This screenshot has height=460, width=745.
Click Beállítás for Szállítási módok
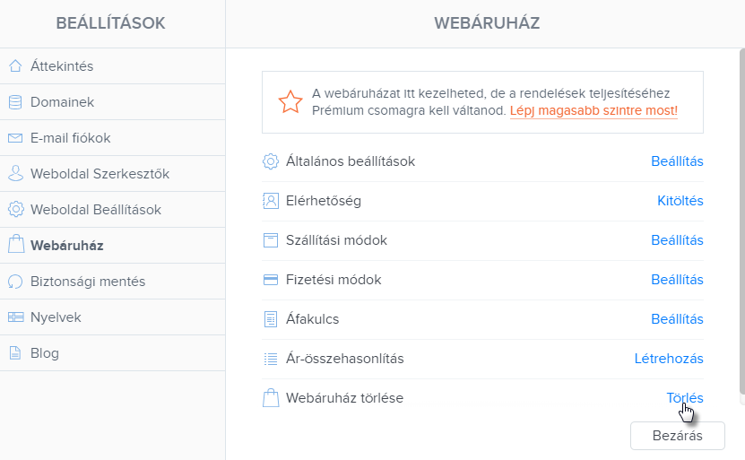point(677,240)
